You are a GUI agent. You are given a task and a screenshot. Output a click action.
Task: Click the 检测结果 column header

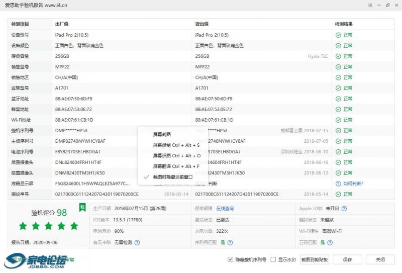click(344, 24)
